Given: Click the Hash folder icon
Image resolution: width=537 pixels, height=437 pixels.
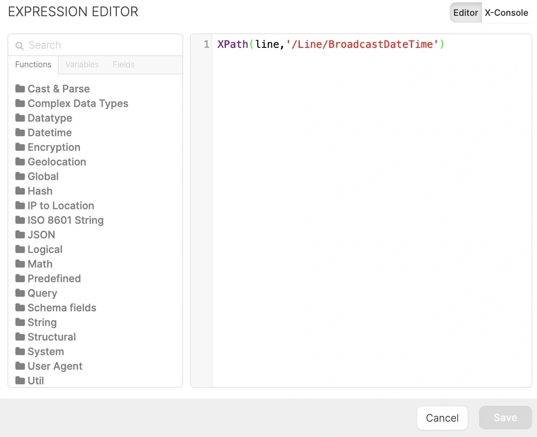Looking at the screenshot, I should [x=20, y=191].
